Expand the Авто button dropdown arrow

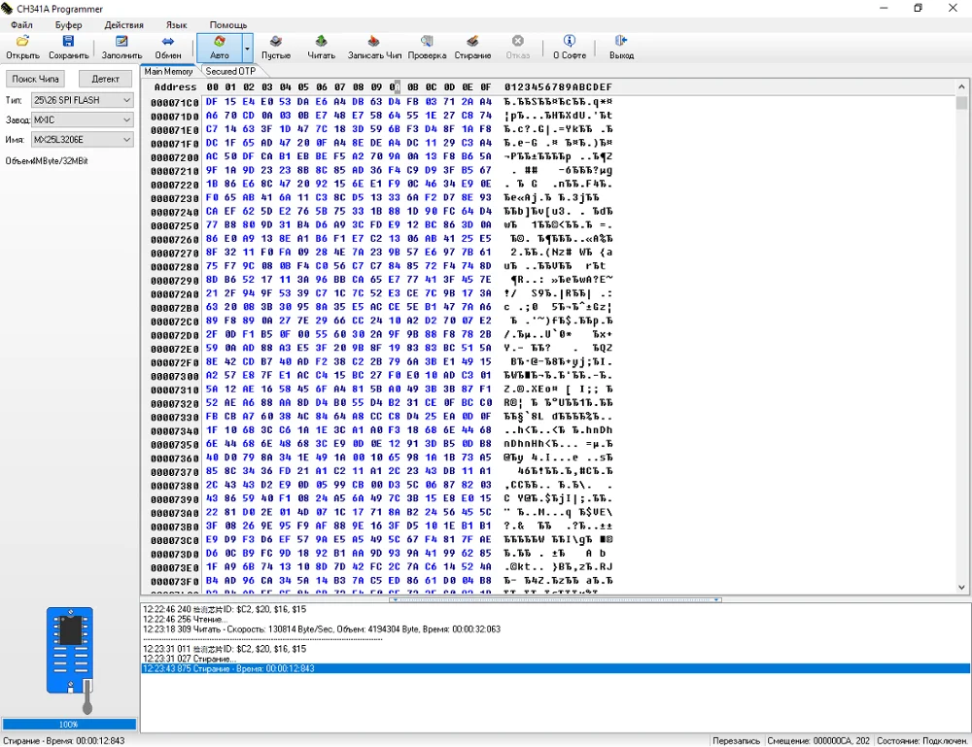click(248, 48)
